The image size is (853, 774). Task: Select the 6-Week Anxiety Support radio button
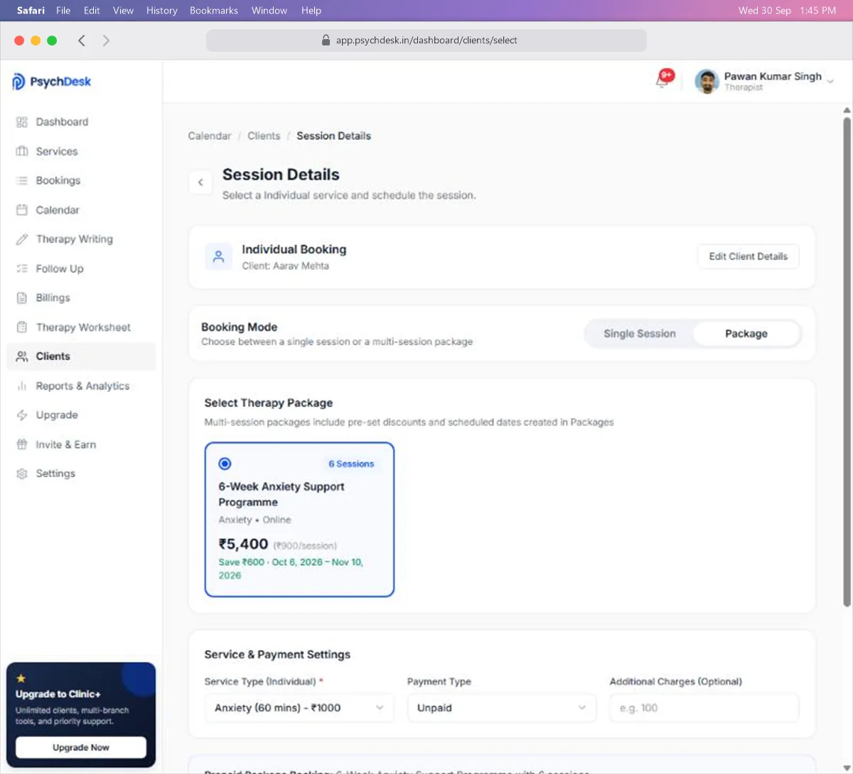coord(225,464)
